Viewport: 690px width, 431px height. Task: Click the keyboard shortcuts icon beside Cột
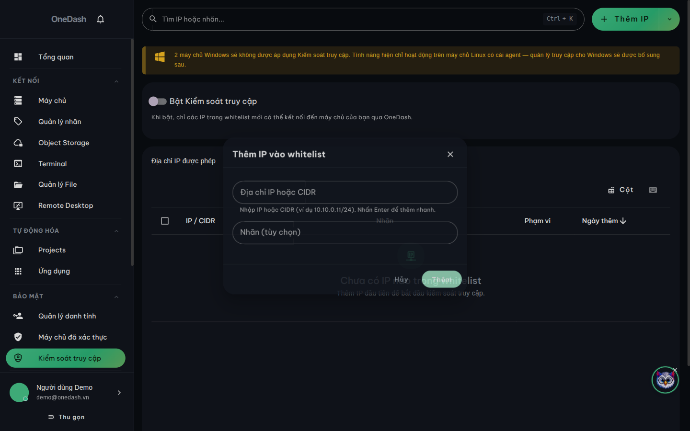[x=653, y=190]
